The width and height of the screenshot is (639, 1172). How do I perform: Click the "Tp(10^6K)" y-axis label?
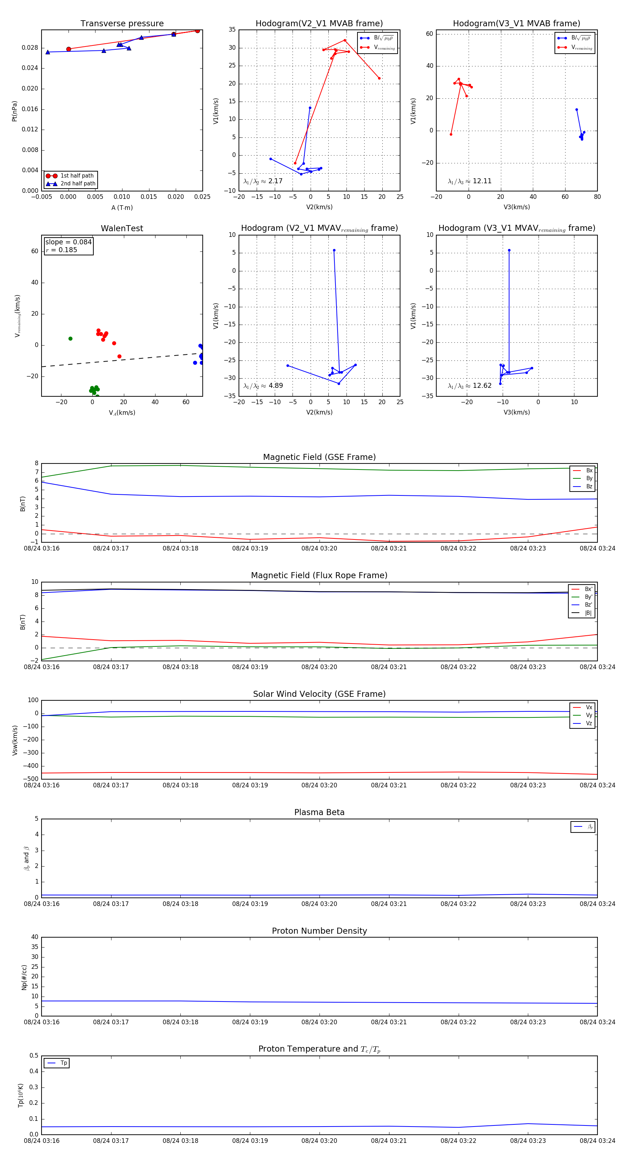[21, 1095]
